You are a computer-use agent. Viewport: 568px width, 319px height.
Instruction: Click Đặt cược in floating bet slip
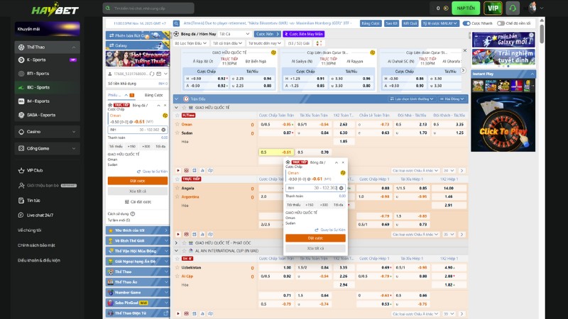click(x=315, y=238)
